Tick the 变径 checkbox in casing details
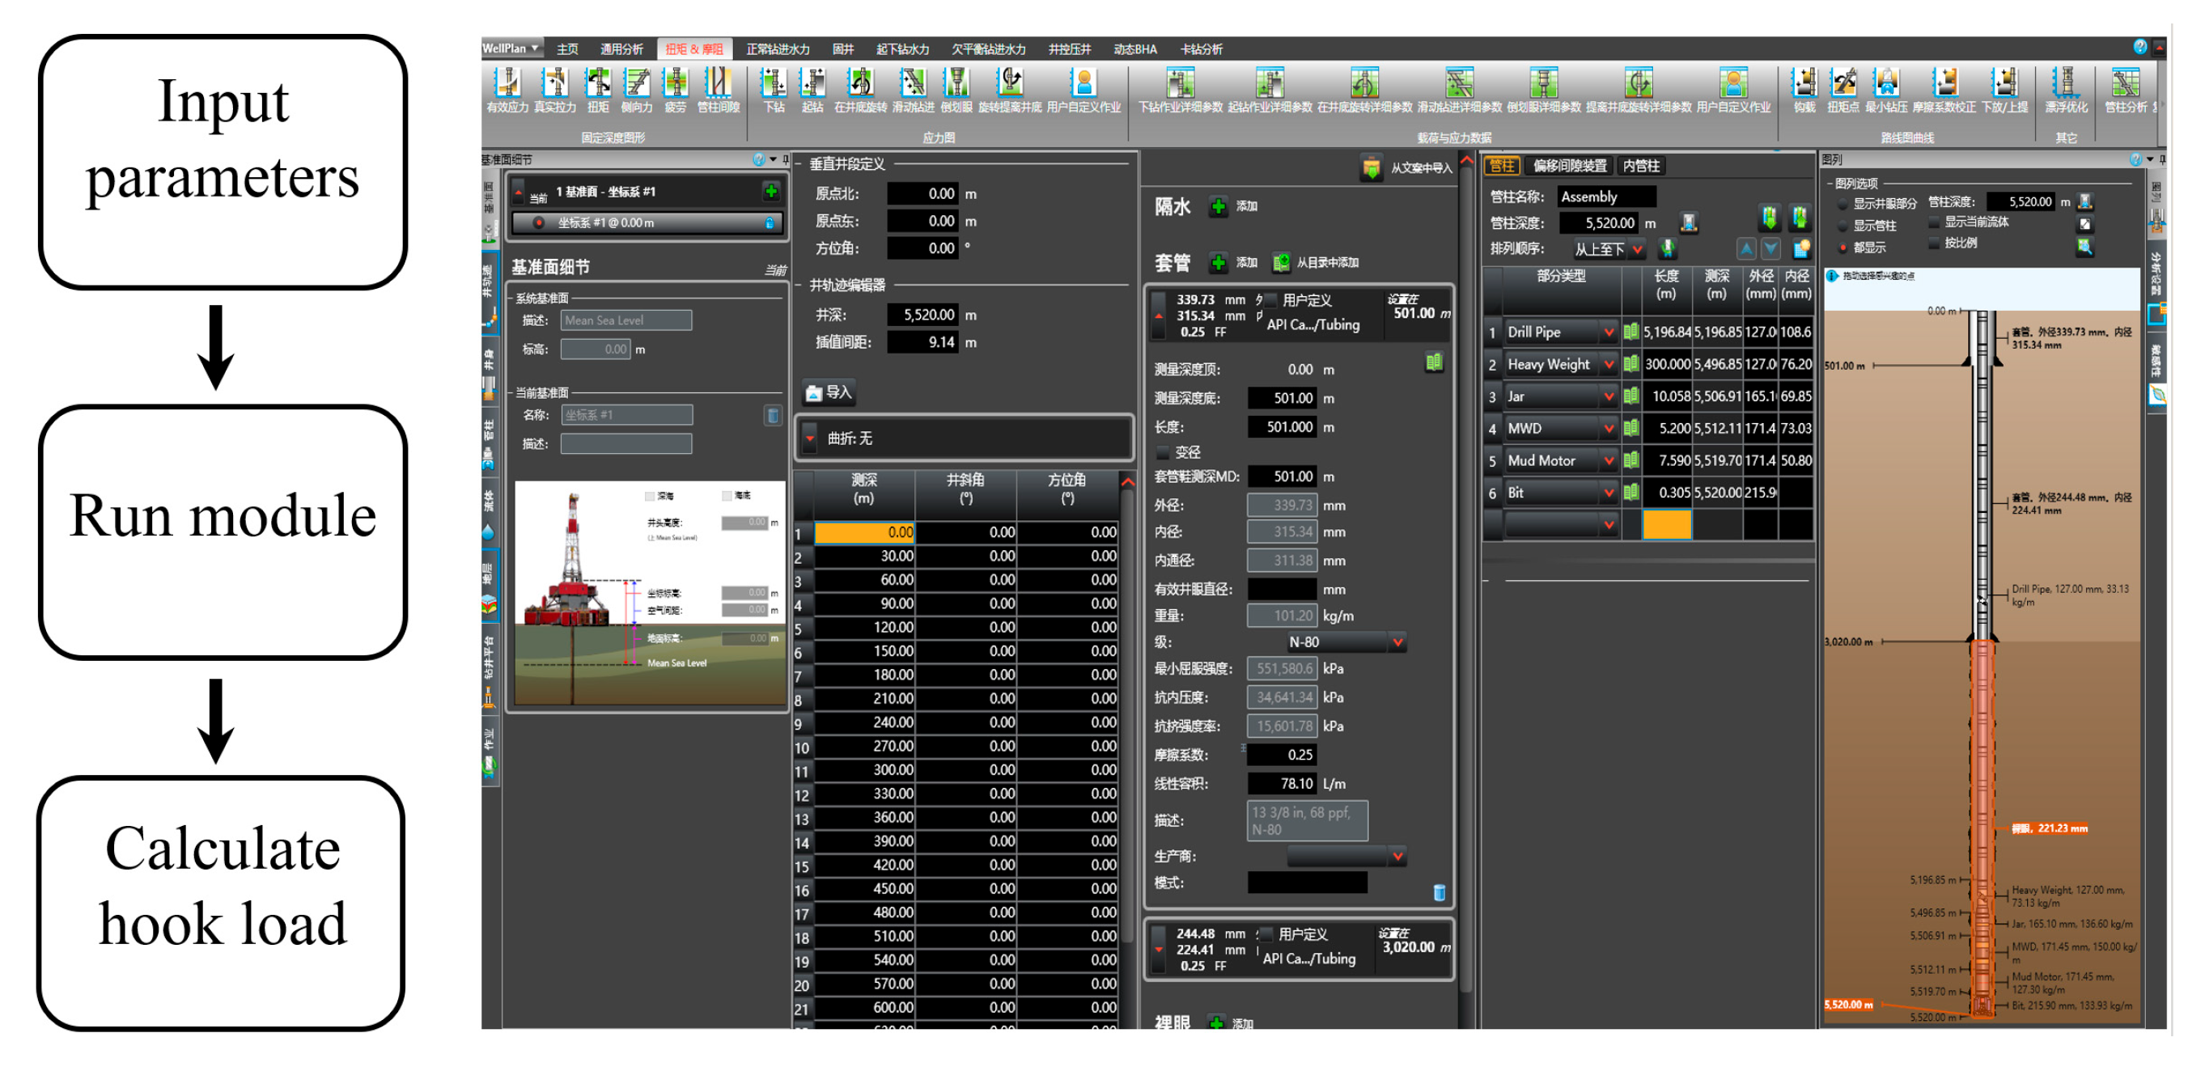 coord(1164,451)
